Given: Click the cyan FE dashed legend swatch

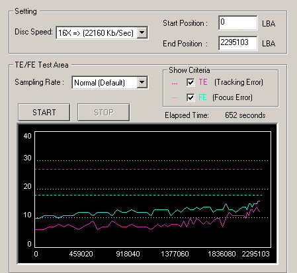Looking at the screenshot, I should (x=175, y=97).
